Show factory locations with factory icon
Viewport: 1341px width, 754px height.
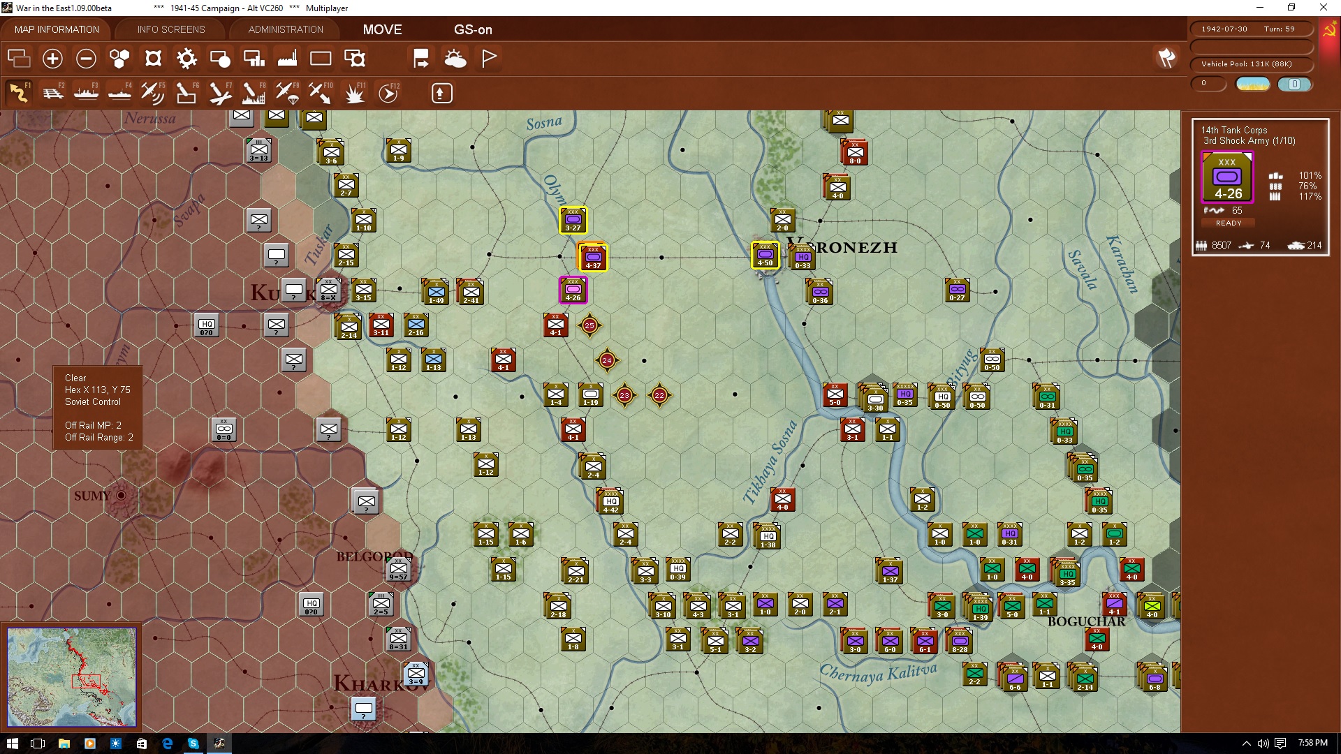point(287,59)
